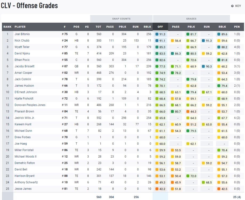Open Amari Cooper player link
This screenshot has height=200, width=245.
(x=23, y=73)
